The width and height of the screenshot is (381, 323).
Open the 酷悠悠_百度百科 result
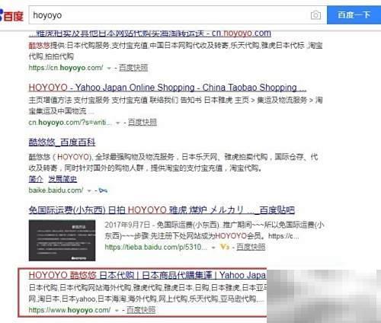tap(62, 142)
